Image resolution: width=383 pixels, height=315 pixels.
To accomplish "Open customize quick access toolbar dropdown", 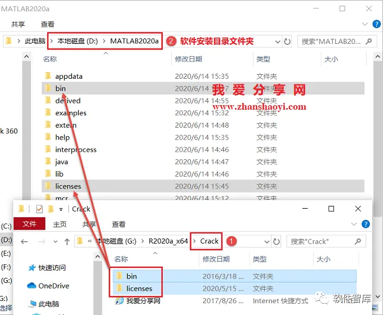I will [61, 209].
